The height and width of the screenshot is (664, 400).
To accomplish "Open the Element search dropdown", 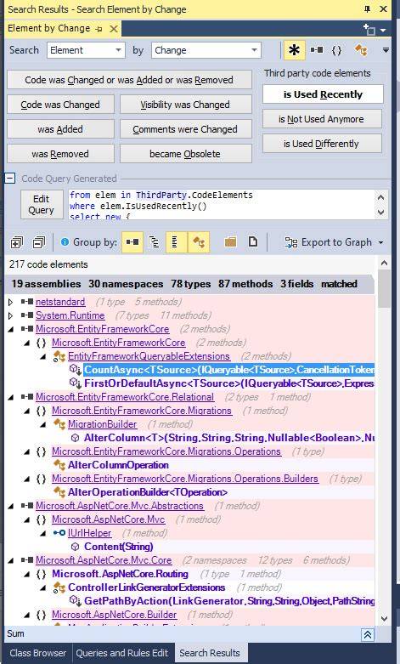I will 86,50.
